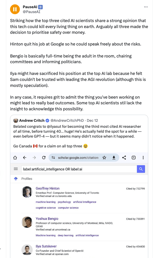Click the browser home icon
This screenshot has height=258, width=158.
(15, 158)
